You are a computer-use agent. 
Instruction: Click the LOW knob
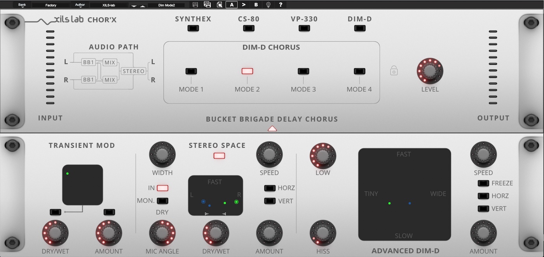(x=323, y=156)
